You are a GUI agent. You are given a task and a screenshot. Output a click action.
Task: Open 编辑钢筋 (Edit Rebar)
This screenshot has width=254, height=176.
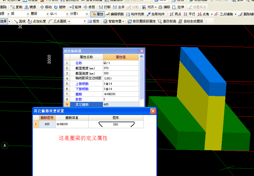click(x=115, y=14)
